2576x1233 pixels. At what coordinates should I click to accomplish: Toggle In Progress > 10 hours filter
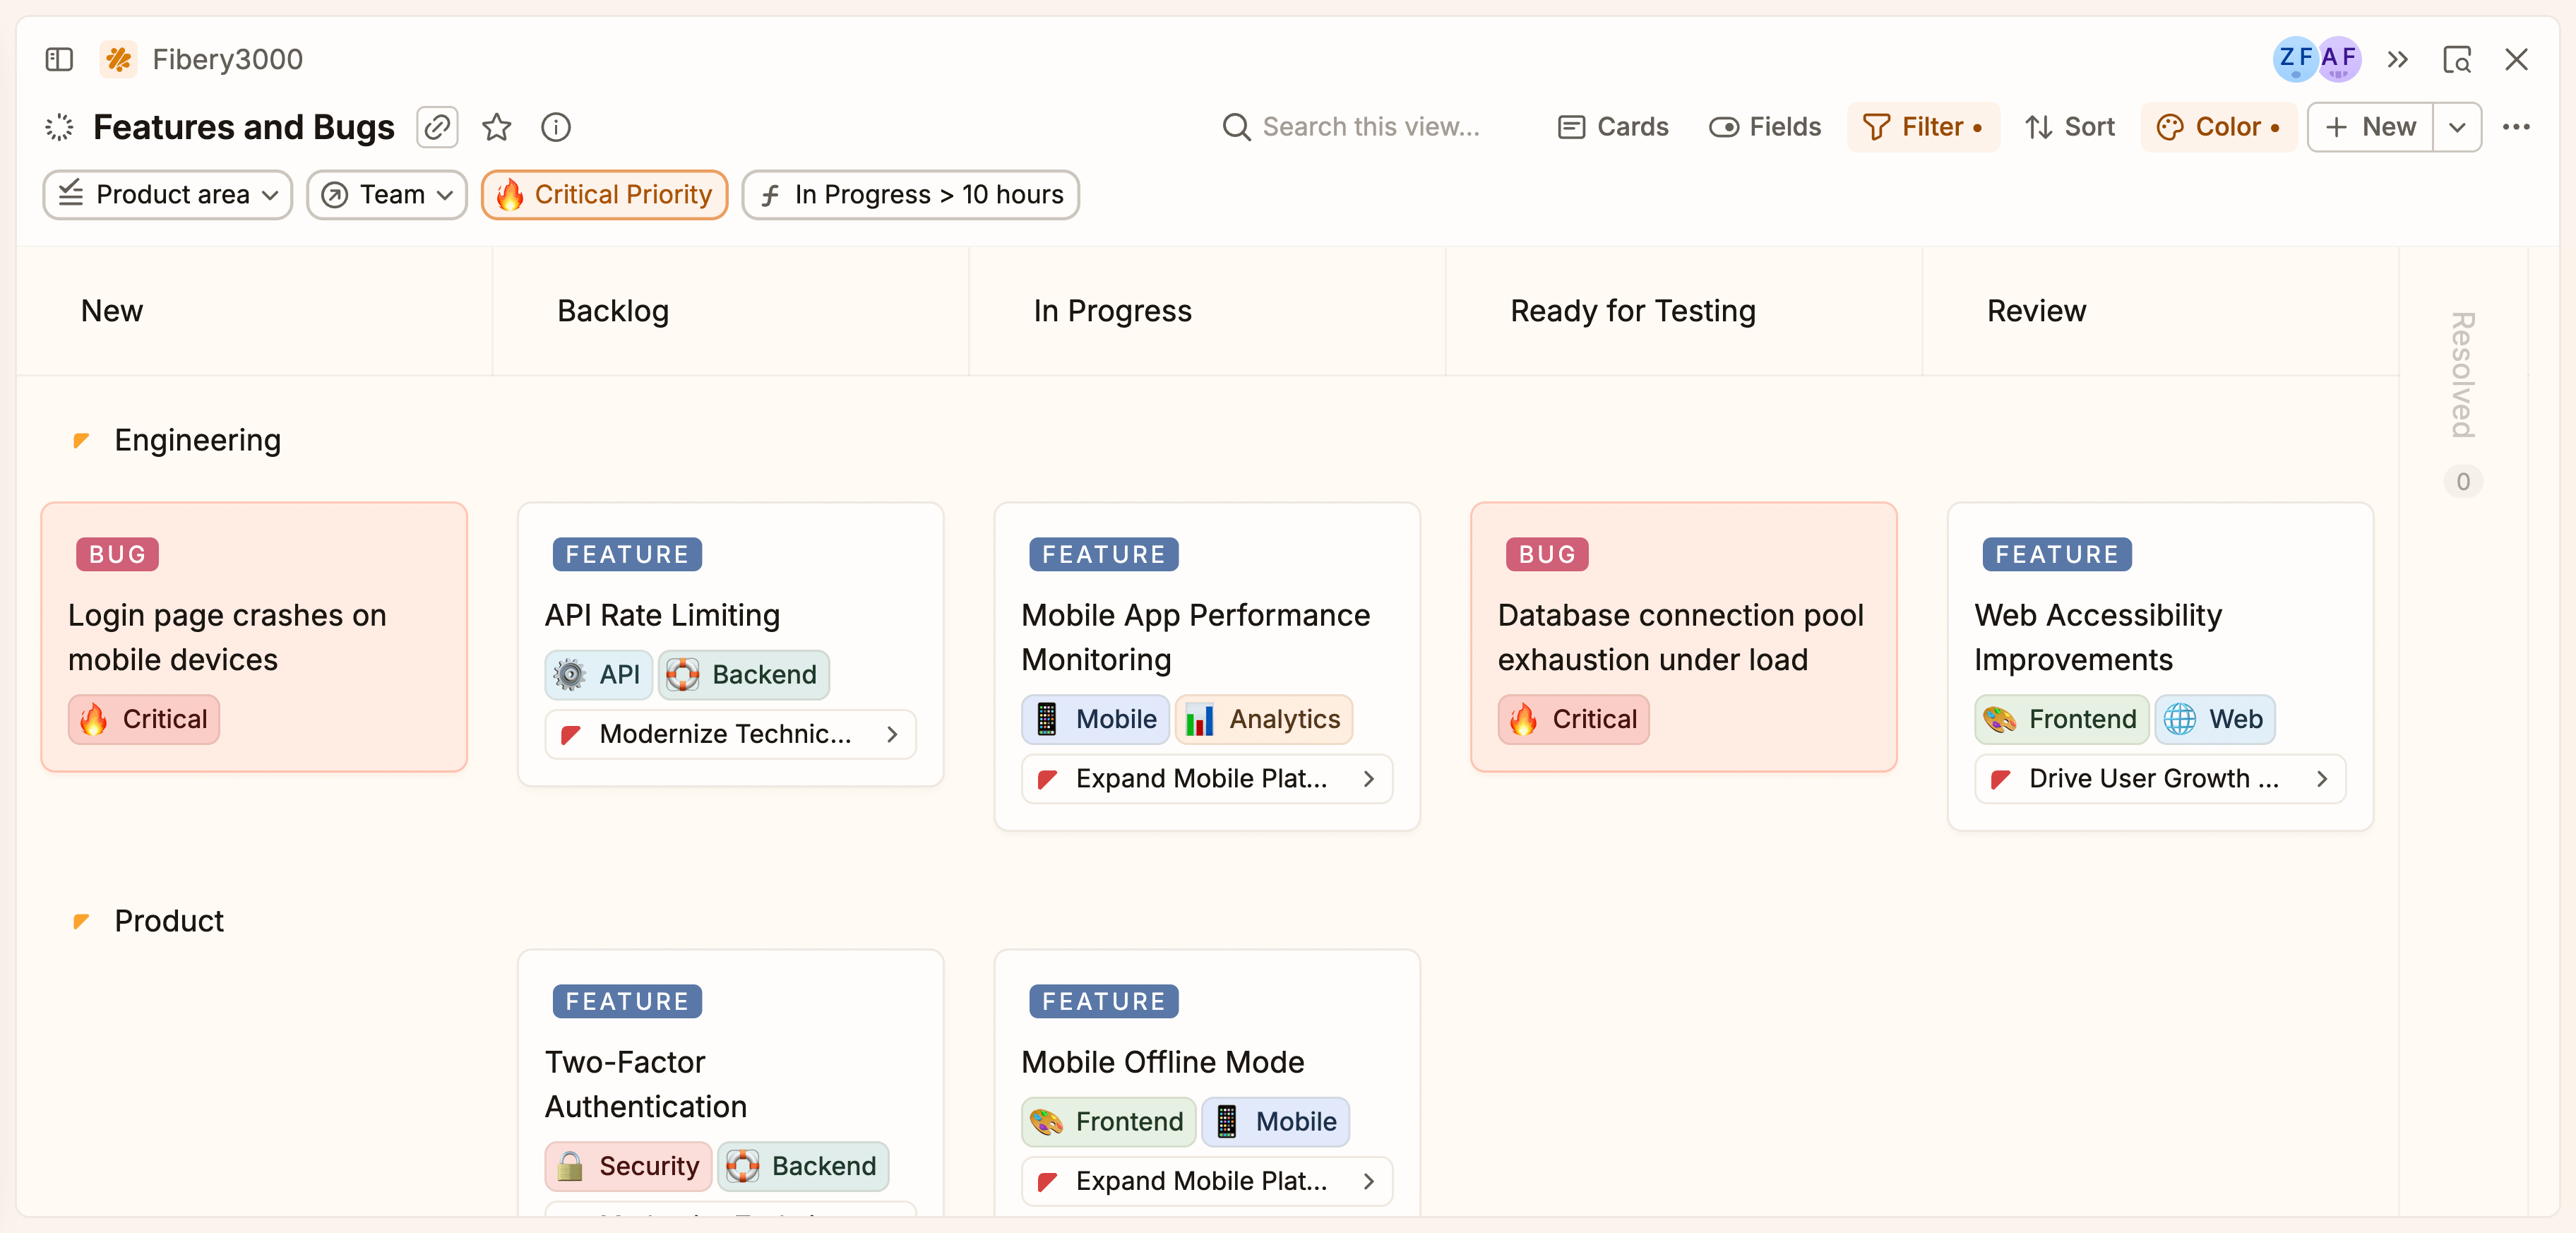(910, 194)
